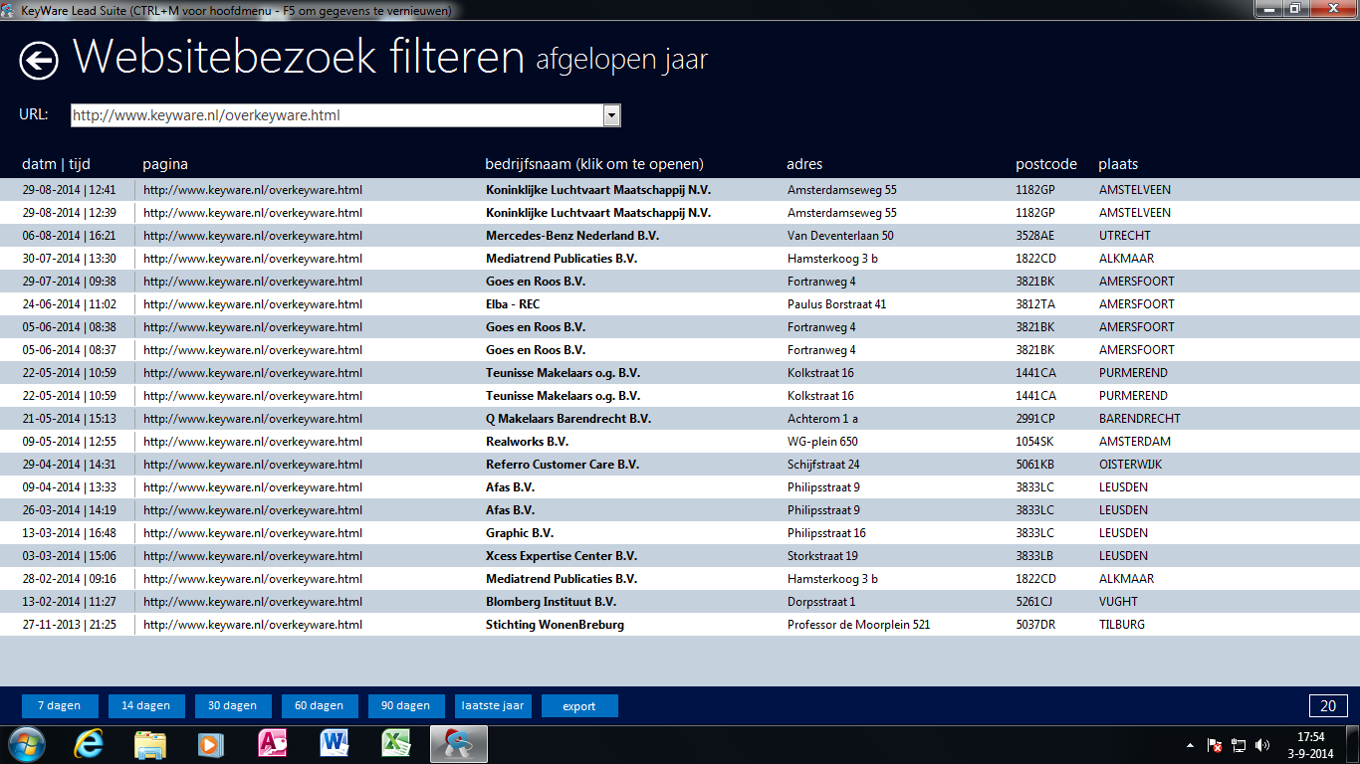Select the laatste jaar filter button
This screenshot has width=1360, height=764.
[x=493, y=705]
